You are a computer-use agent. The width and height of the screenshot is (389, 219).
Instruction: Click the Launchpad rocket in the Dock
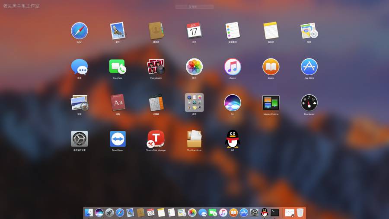click(109, 213)
